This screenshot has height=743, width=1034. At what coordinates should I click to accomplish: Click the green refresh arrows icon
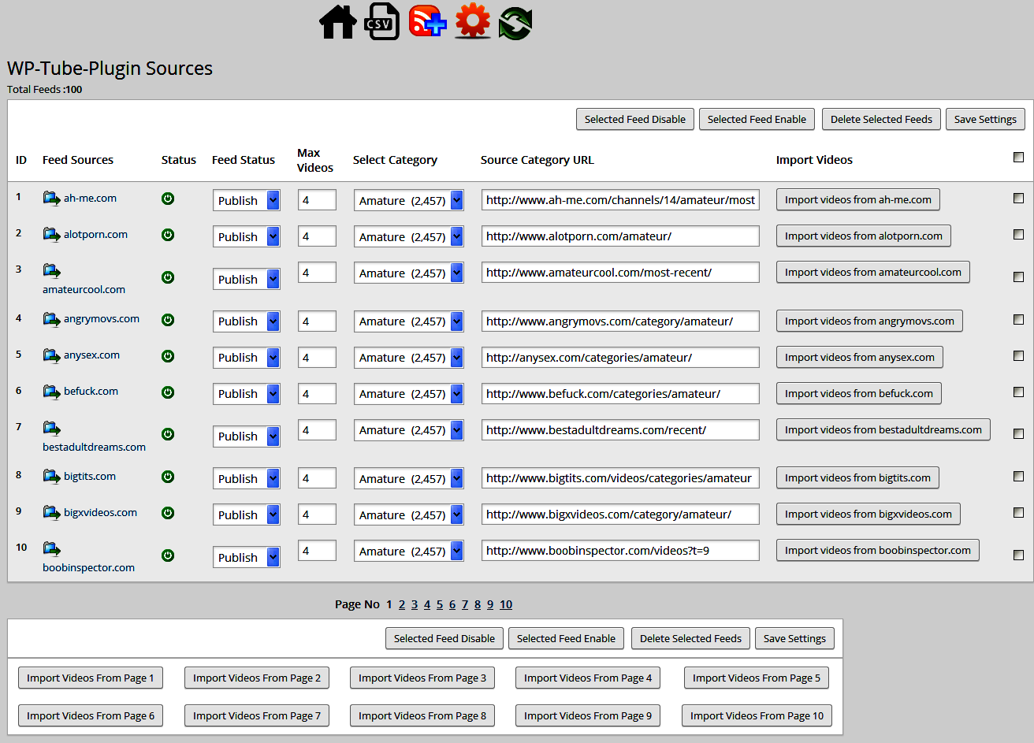pos(515,22)
